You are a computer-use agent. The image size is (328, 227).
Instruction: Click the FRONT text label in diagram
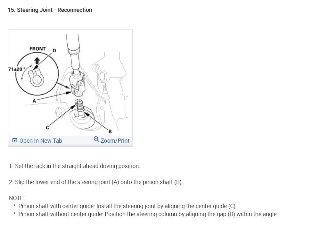point(38,49)
